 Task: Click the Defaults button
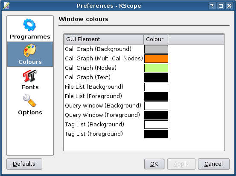tap(24, 164)
